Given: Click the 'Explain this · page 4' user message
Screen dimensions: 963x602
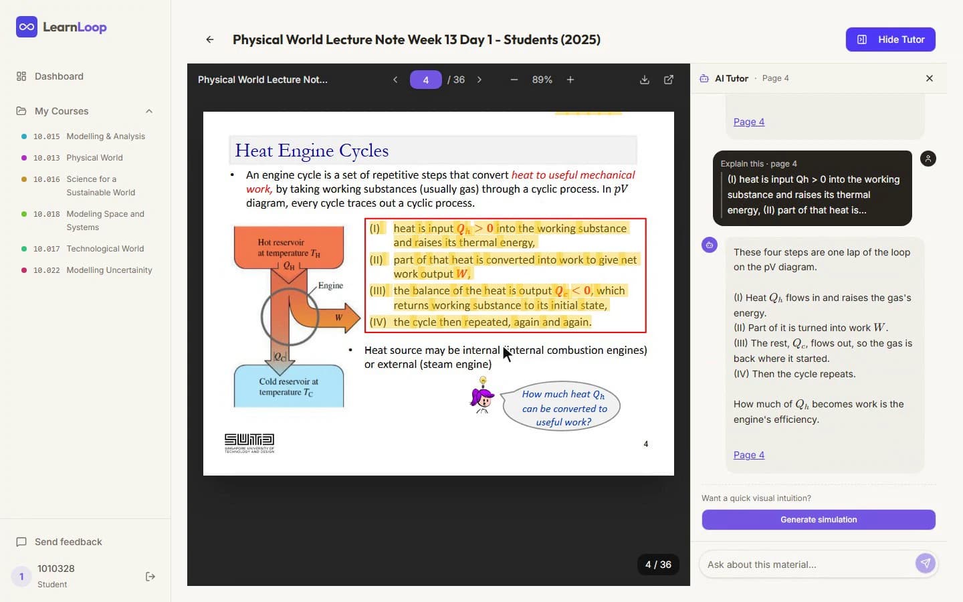Looking at the screenshot, I should tap(813, 188).
